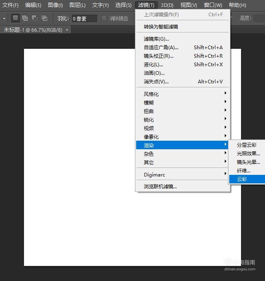This screenshot has width=265, height=281.
Task: Select the New Selection mode icon
Action: pos(15,18)
